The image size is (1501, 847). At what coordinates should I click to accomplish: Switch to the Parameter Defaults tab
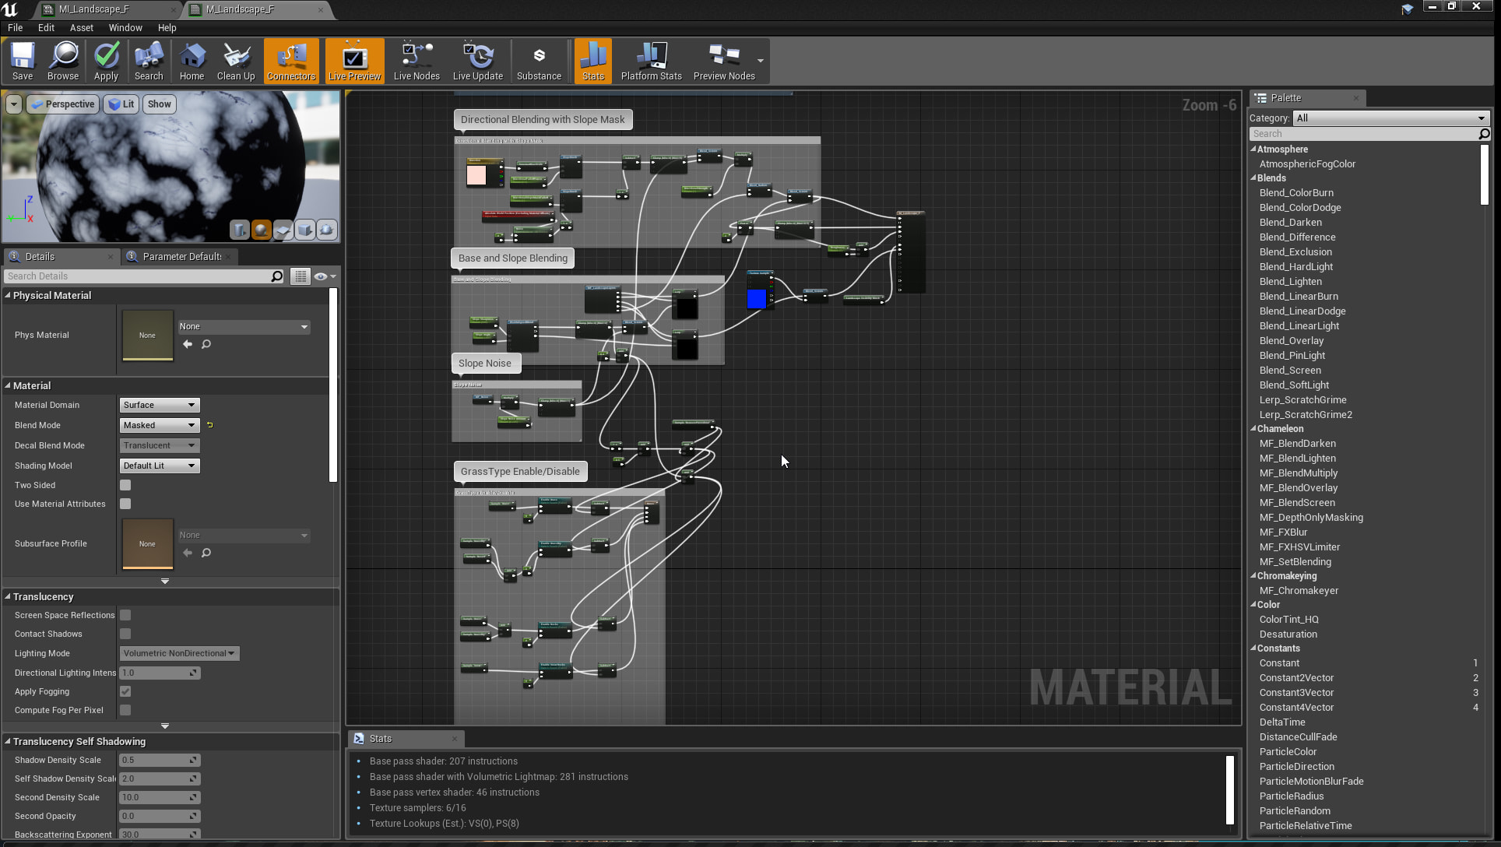click(x=181, y=257)
